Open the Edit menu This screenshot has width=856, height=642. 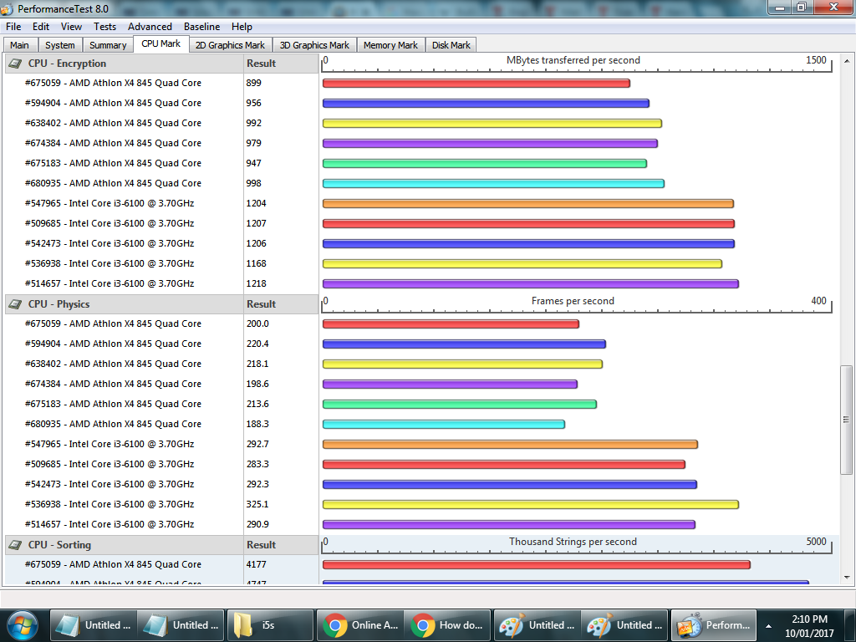coord(41,27)
